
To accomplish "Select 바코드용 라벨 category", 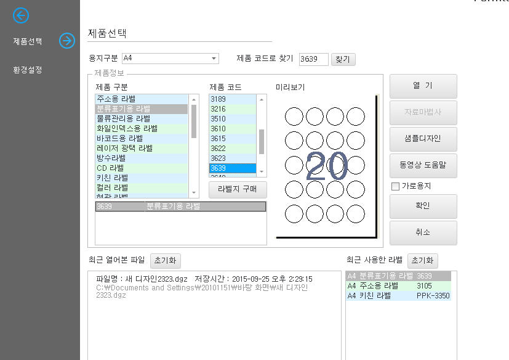I will click(x=142, y=138).
